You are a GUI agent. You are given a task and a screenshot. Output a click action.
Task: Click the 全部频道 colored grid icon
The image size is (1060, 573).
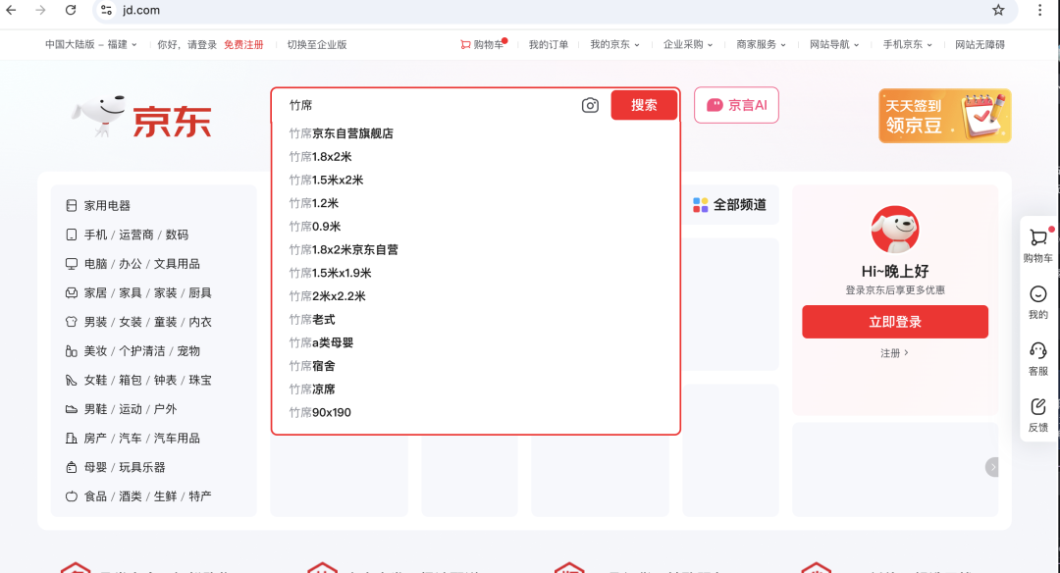pyautogui.click(x=701, y=205)
